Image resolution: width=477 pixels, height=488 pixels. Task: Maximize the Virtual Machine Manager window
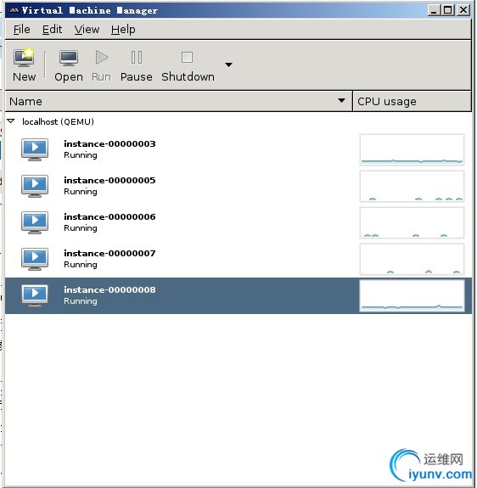click(x=448, y=10)
